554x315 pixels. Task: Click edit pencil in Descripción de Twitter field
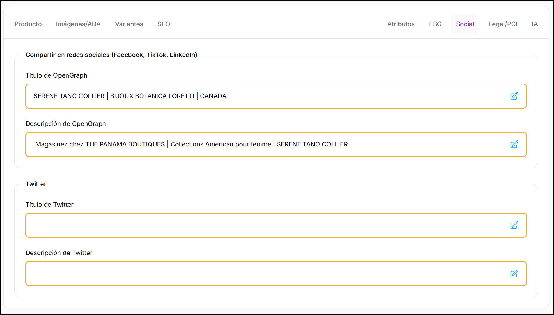(514, 274)
